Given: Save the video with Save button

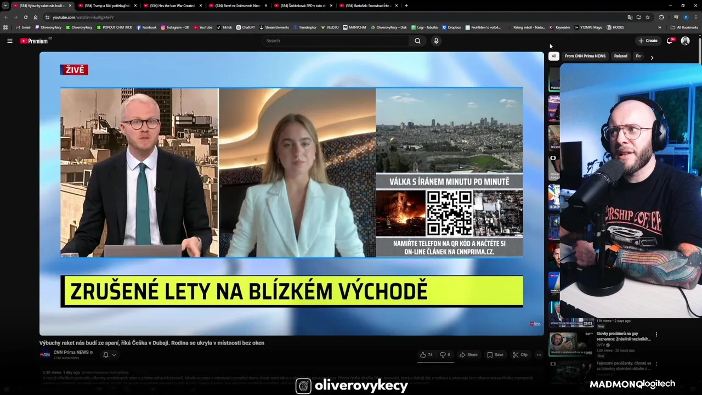Looking at the screenshot, I should (495, 354).
